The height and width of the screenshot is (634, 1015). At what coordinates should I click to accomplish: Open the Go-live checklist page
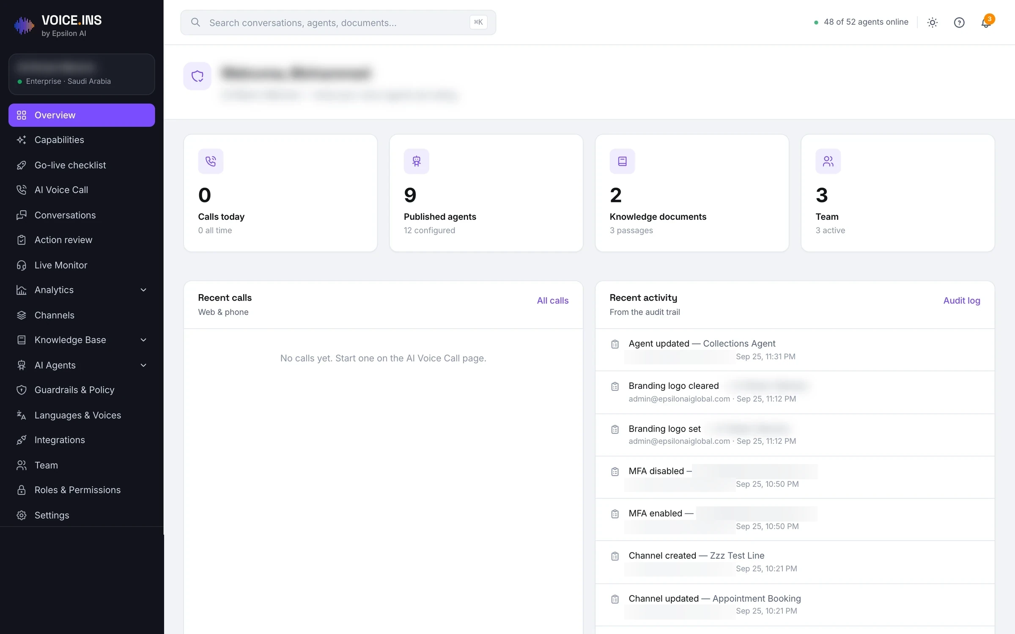pyautogui.click(x=82, y=165)
